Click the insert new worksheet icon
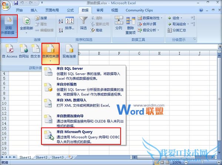The height and width of the screenshot is (165, 222). [x=71, y=157]
